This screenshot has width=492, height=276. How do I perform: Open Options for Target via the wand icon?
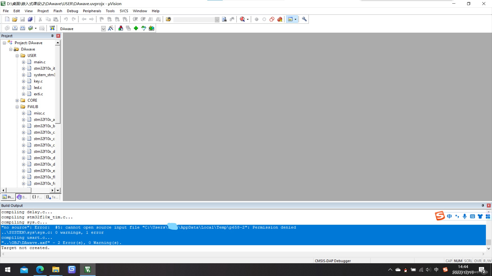111,28
